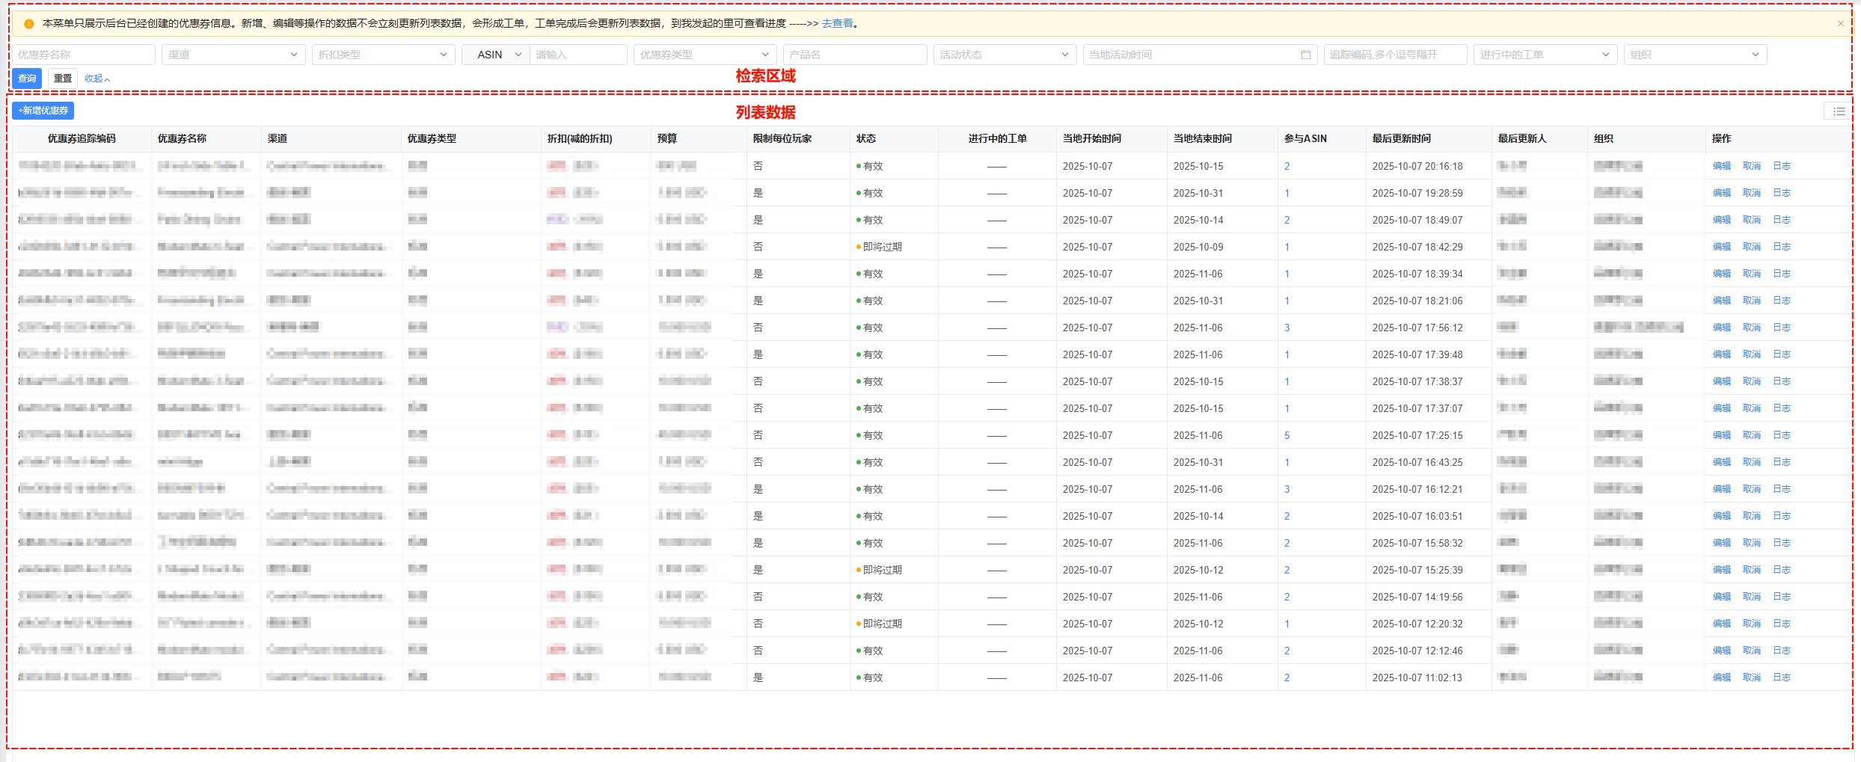Viewport: 1861px width, 762px height.
Task: Open the 组织 dropdown filter
Action: tap(1694, 55)
